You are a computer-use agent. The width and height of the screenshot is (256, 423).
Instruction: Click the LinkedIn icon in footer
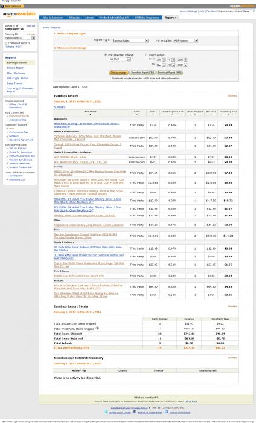[x=167, y=412]
